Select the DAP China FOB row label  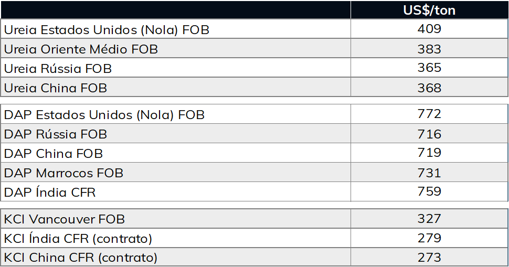pos(54,154)
